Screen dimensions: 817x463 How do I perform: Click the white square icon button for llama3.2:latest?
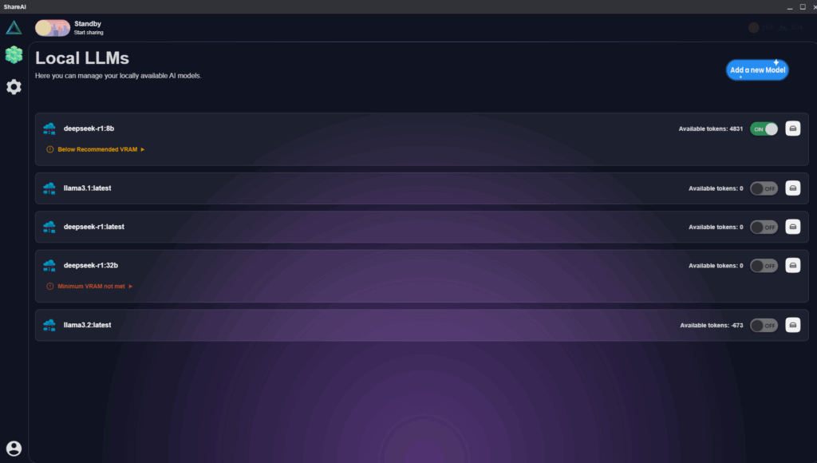tap(792, 325)
